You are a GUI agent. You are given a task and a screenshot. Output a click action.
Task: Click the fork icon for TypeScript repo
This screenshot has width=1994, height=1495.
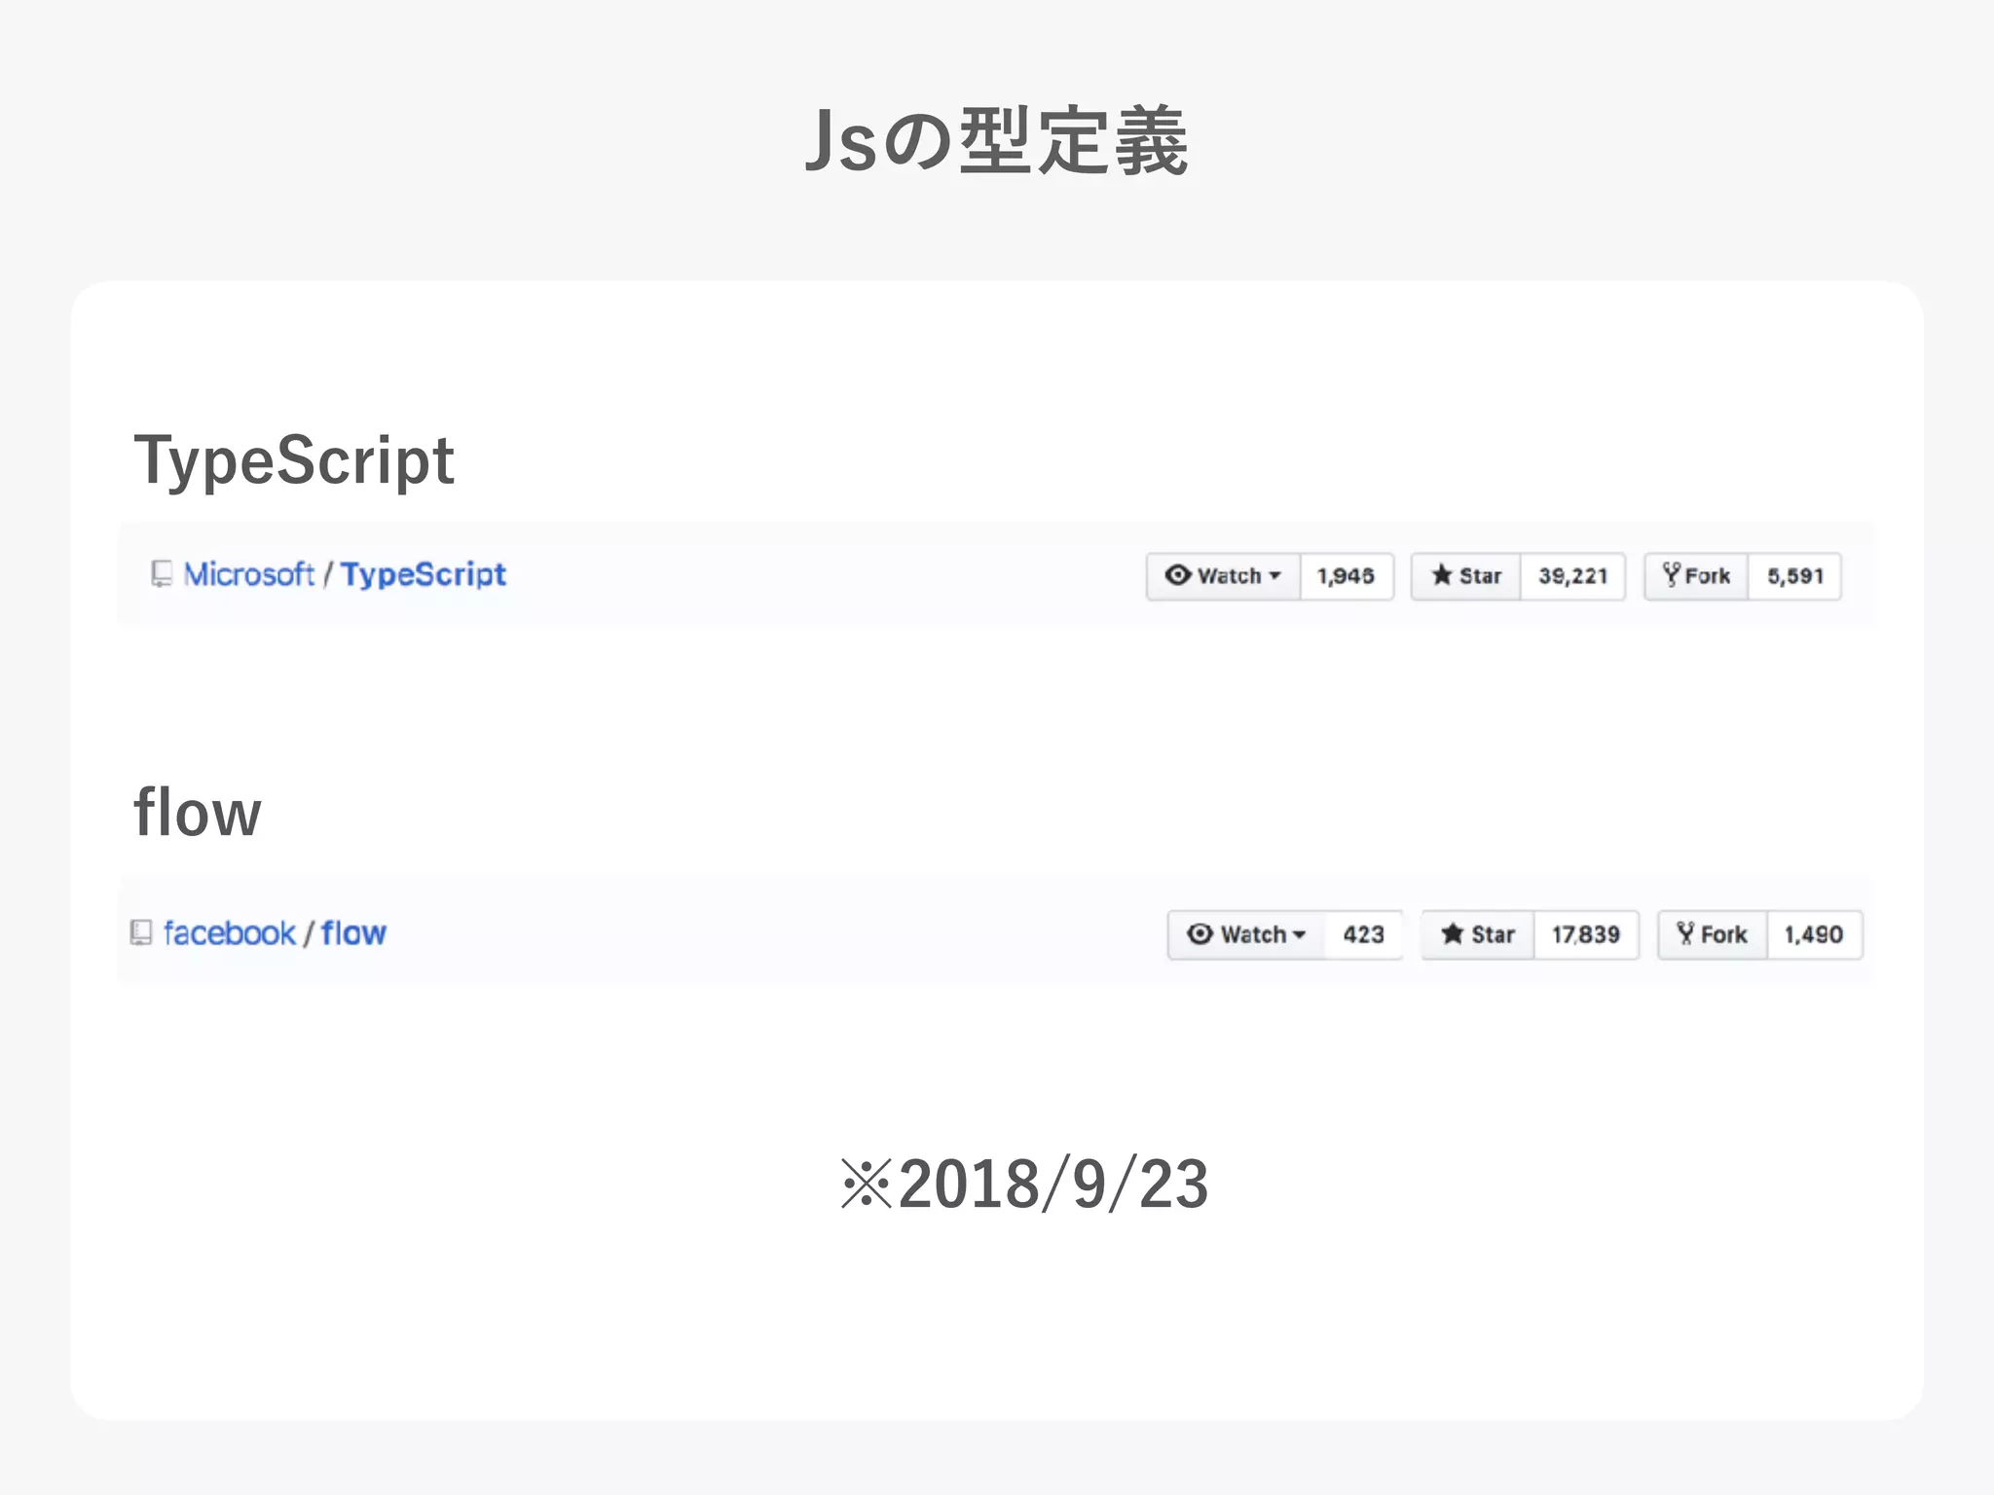1671,574
